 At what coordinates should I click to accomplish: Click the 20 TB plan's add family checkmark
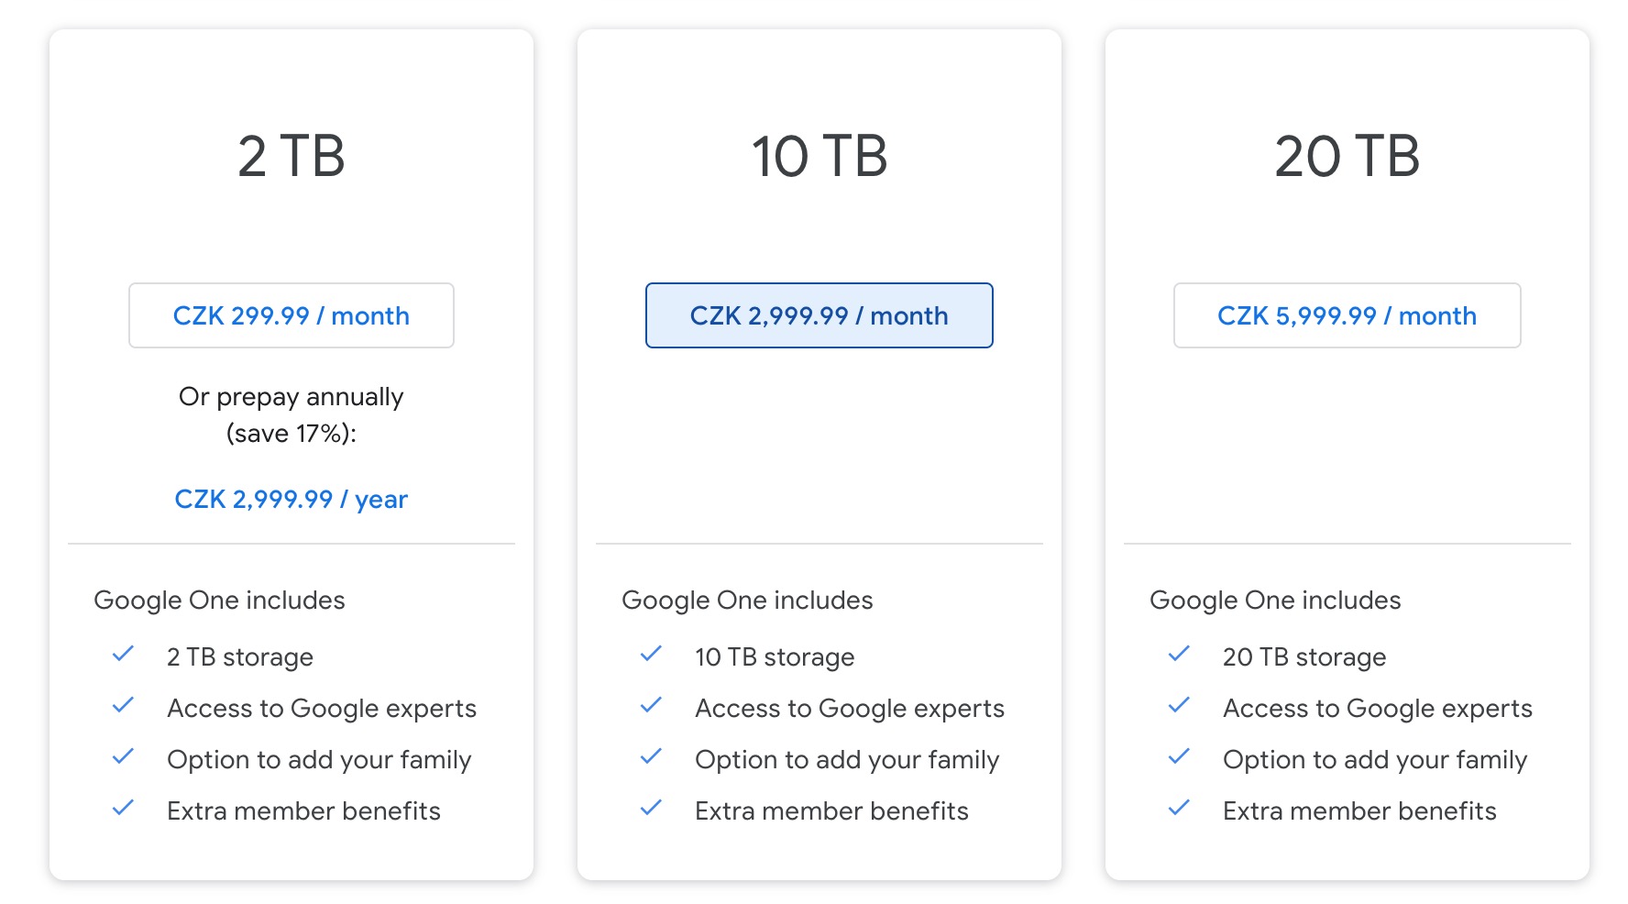[x=1179, y=757]
